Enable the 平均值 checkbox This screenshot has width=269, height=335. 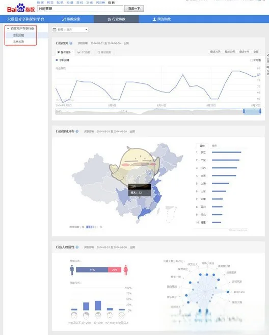tap(252, 60)
